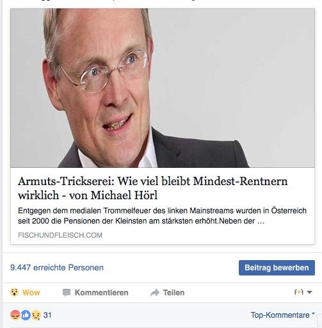
Task: Open the angry reaction icon in the summary
Action: [15, 315]
